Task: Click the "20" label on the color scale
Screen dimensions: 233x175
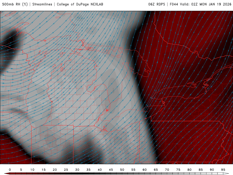Action: [x=55, y=170]
